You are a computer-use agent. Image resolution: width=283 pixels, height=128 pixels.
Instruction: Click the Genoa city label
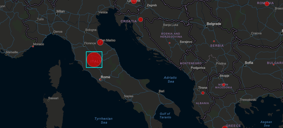coord(58,32)
